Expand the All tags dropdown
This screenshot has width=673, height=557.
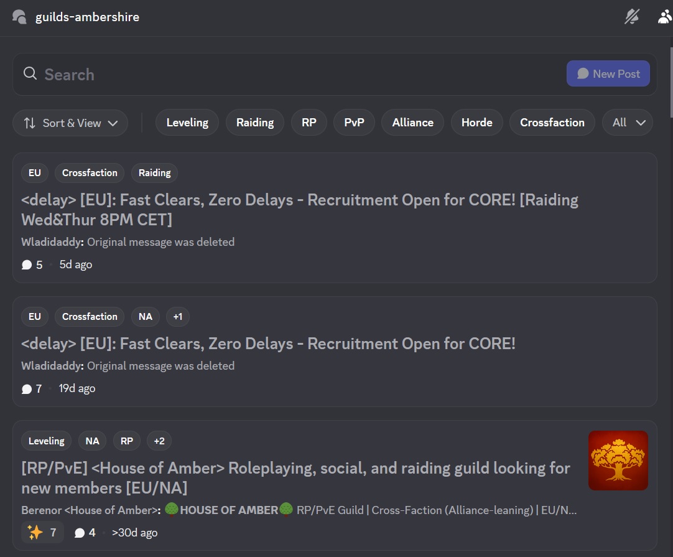coord(628,123)
